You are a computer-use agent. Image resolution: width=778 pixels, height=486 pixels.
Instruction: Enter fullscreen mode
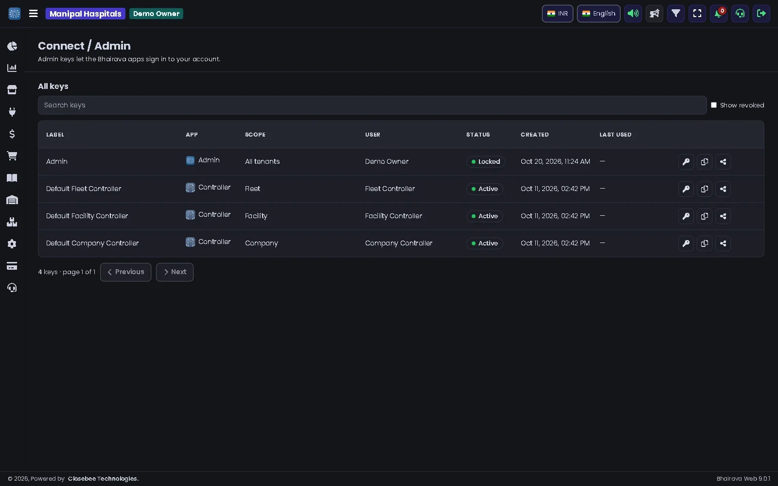(x=697, y=14)
